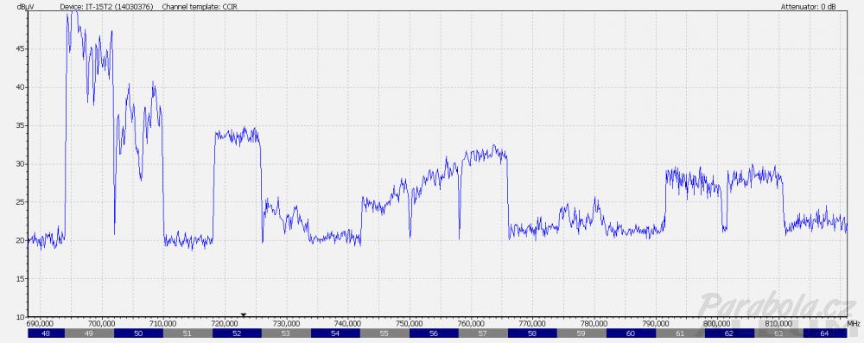The height and width of the screenshot is (343, 864).
Task: Click the 35 level axis label
Action: pyautogui.click(x=21, y=126)
